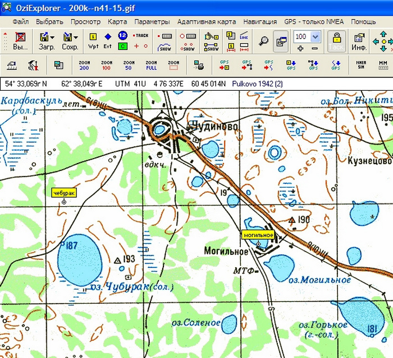
Task: Toggle the LINE distance display tool
Action: [x=244, y=35]
